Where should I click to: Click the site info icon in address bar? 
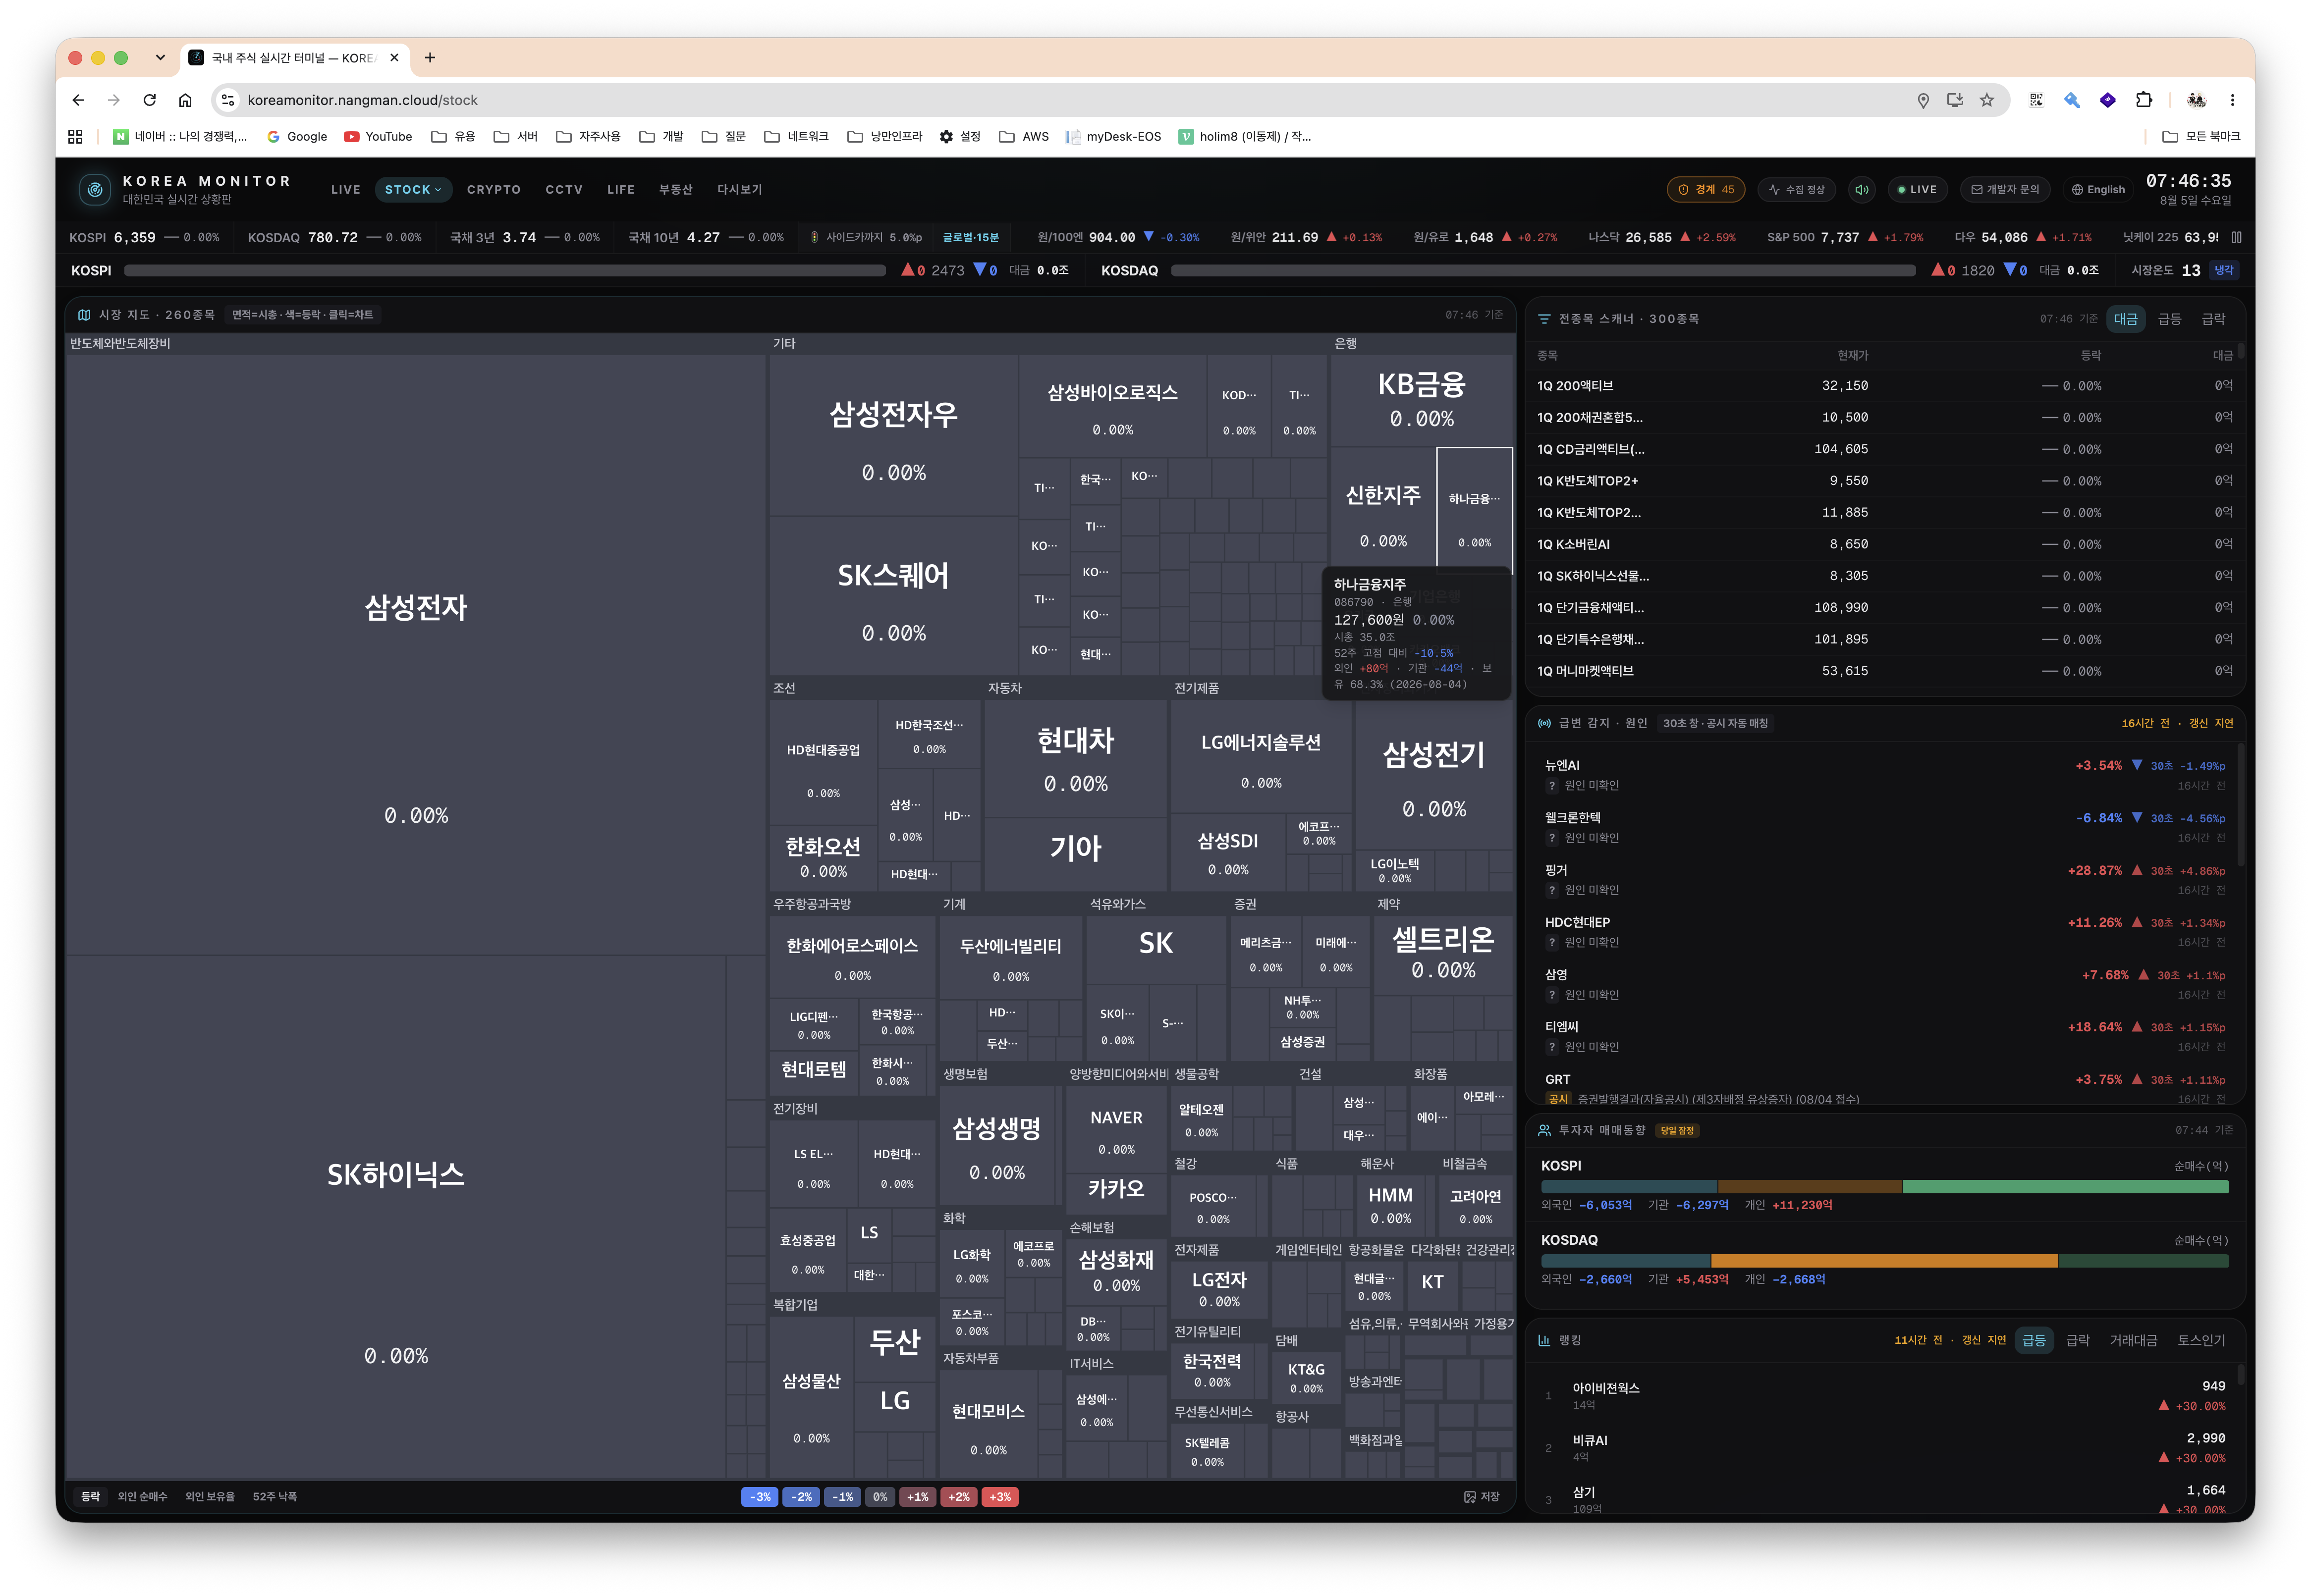coord(228,100)
